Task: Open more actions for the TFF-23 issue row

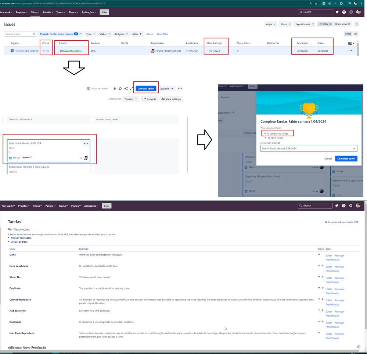Action: (x=350, y=51)
